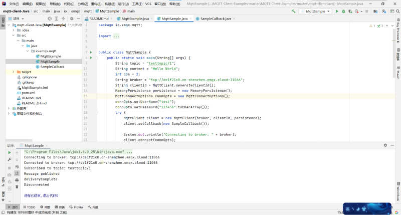
Task: Run MqttSample with the toolbar play button
Action: click(337, 11)
